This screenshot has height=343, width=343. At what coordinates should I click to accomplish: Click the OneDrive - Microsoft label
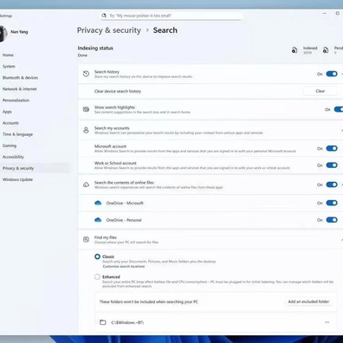click(125, 203)
